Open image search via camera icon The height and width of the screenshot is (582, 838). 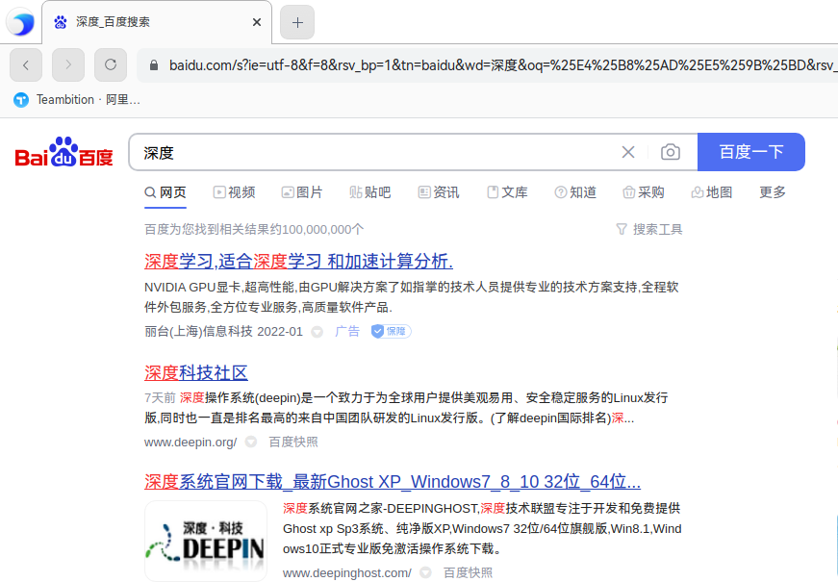(x=671, y=152)
